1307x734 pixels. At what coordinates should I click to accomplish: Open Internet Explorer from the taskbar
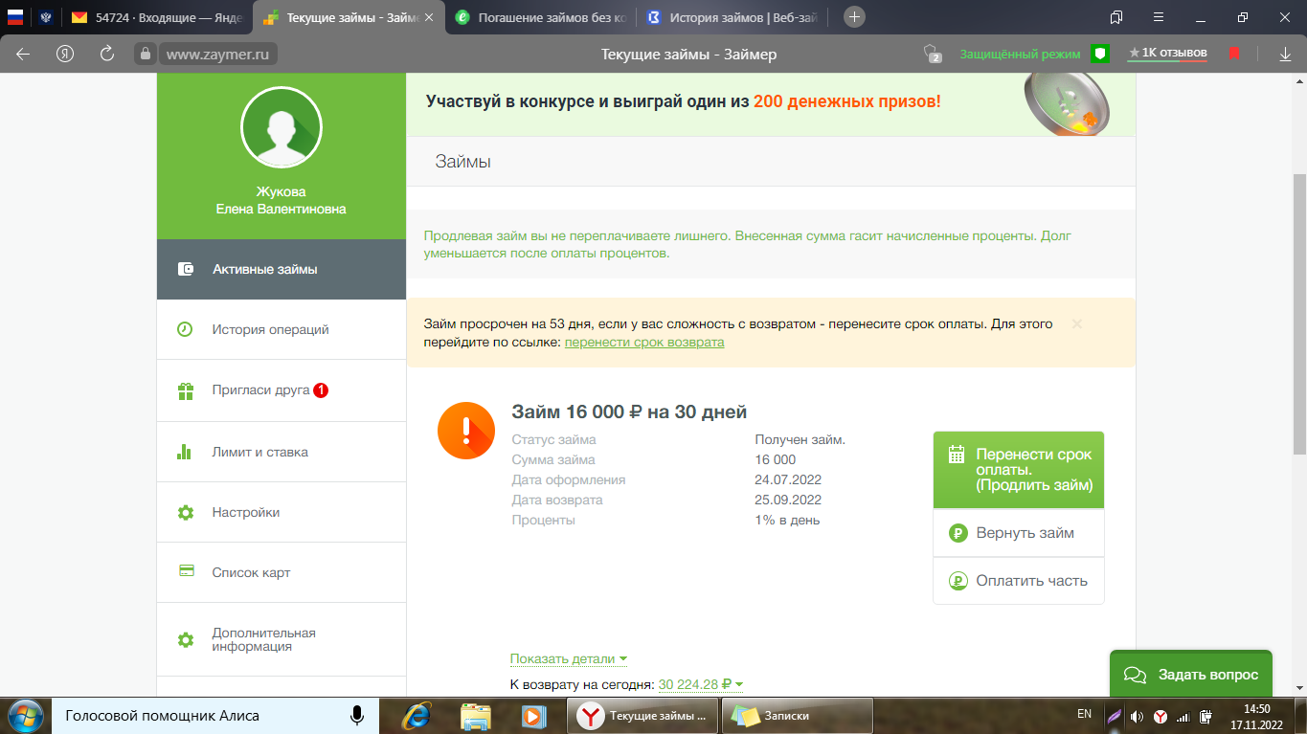pos(415,716)
